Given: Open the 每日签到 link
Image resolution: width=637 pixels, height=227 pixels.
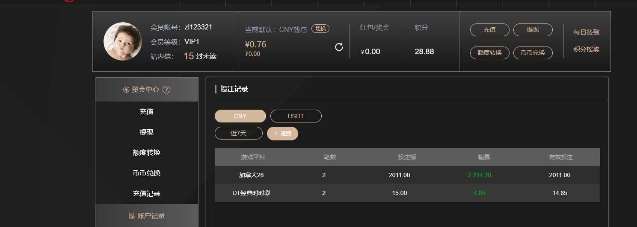Looking at the screenshot, I should pyautogui.click(x=587, y=32).
